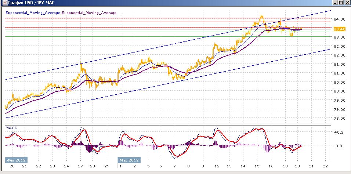Minimize the USD/JPY chart window

335,3
